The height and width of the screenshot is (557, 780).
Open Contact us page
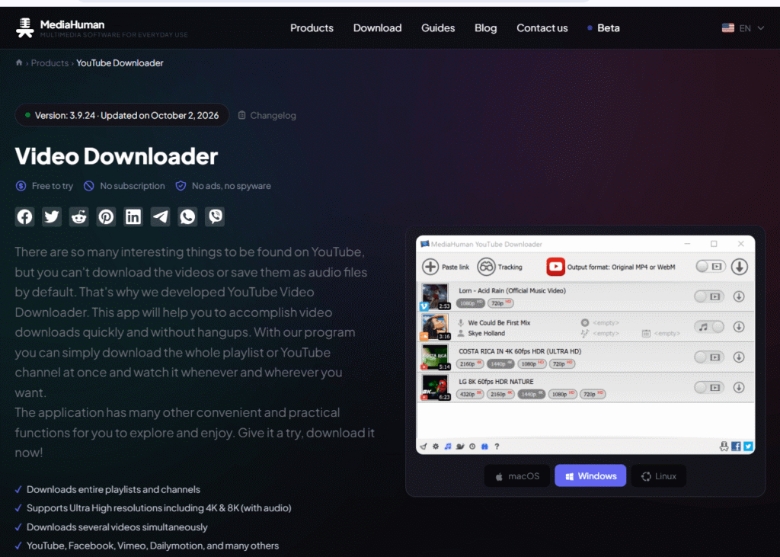click(542, 28)
